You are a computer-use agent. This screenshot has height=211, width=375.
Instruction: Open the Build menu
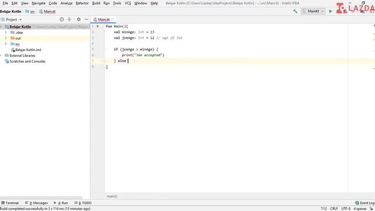(x=96, y=4)
